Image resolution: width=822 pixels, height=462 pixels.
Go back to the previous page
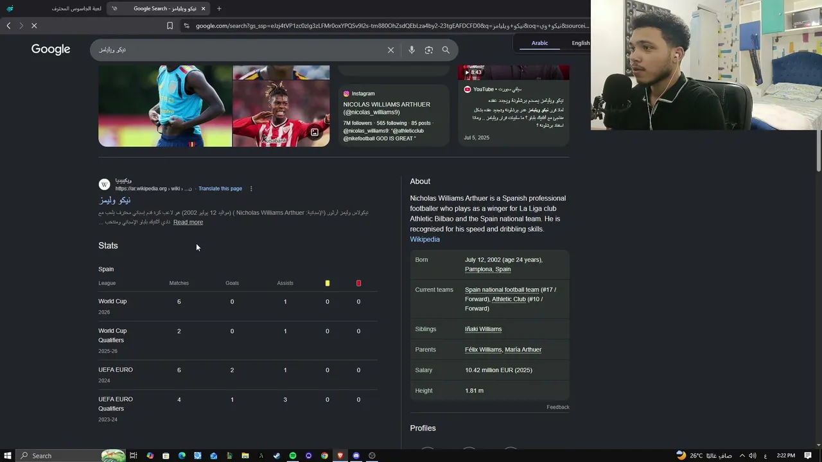[8, 26]
